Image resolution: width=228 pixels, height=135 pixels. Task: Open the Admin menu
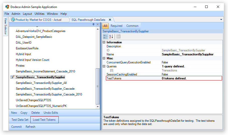pyautogui.click(x=16, y=14)
